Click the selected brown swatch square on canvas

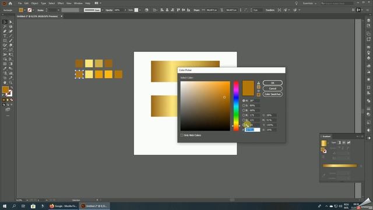pos(79,74)
